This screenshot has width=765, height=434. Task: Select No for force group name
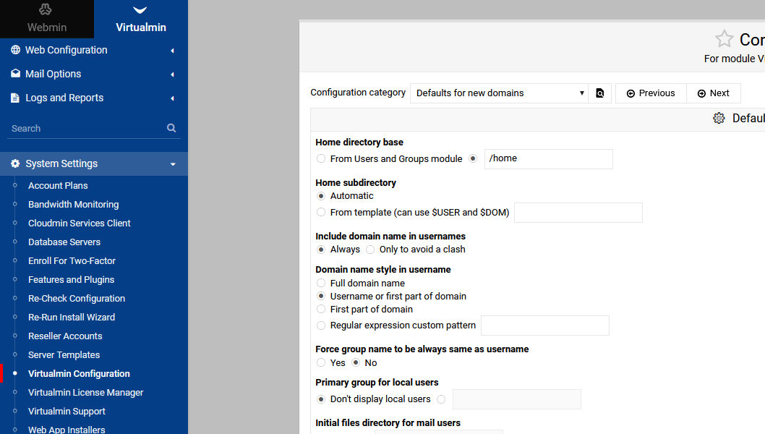tap(356, 362)
